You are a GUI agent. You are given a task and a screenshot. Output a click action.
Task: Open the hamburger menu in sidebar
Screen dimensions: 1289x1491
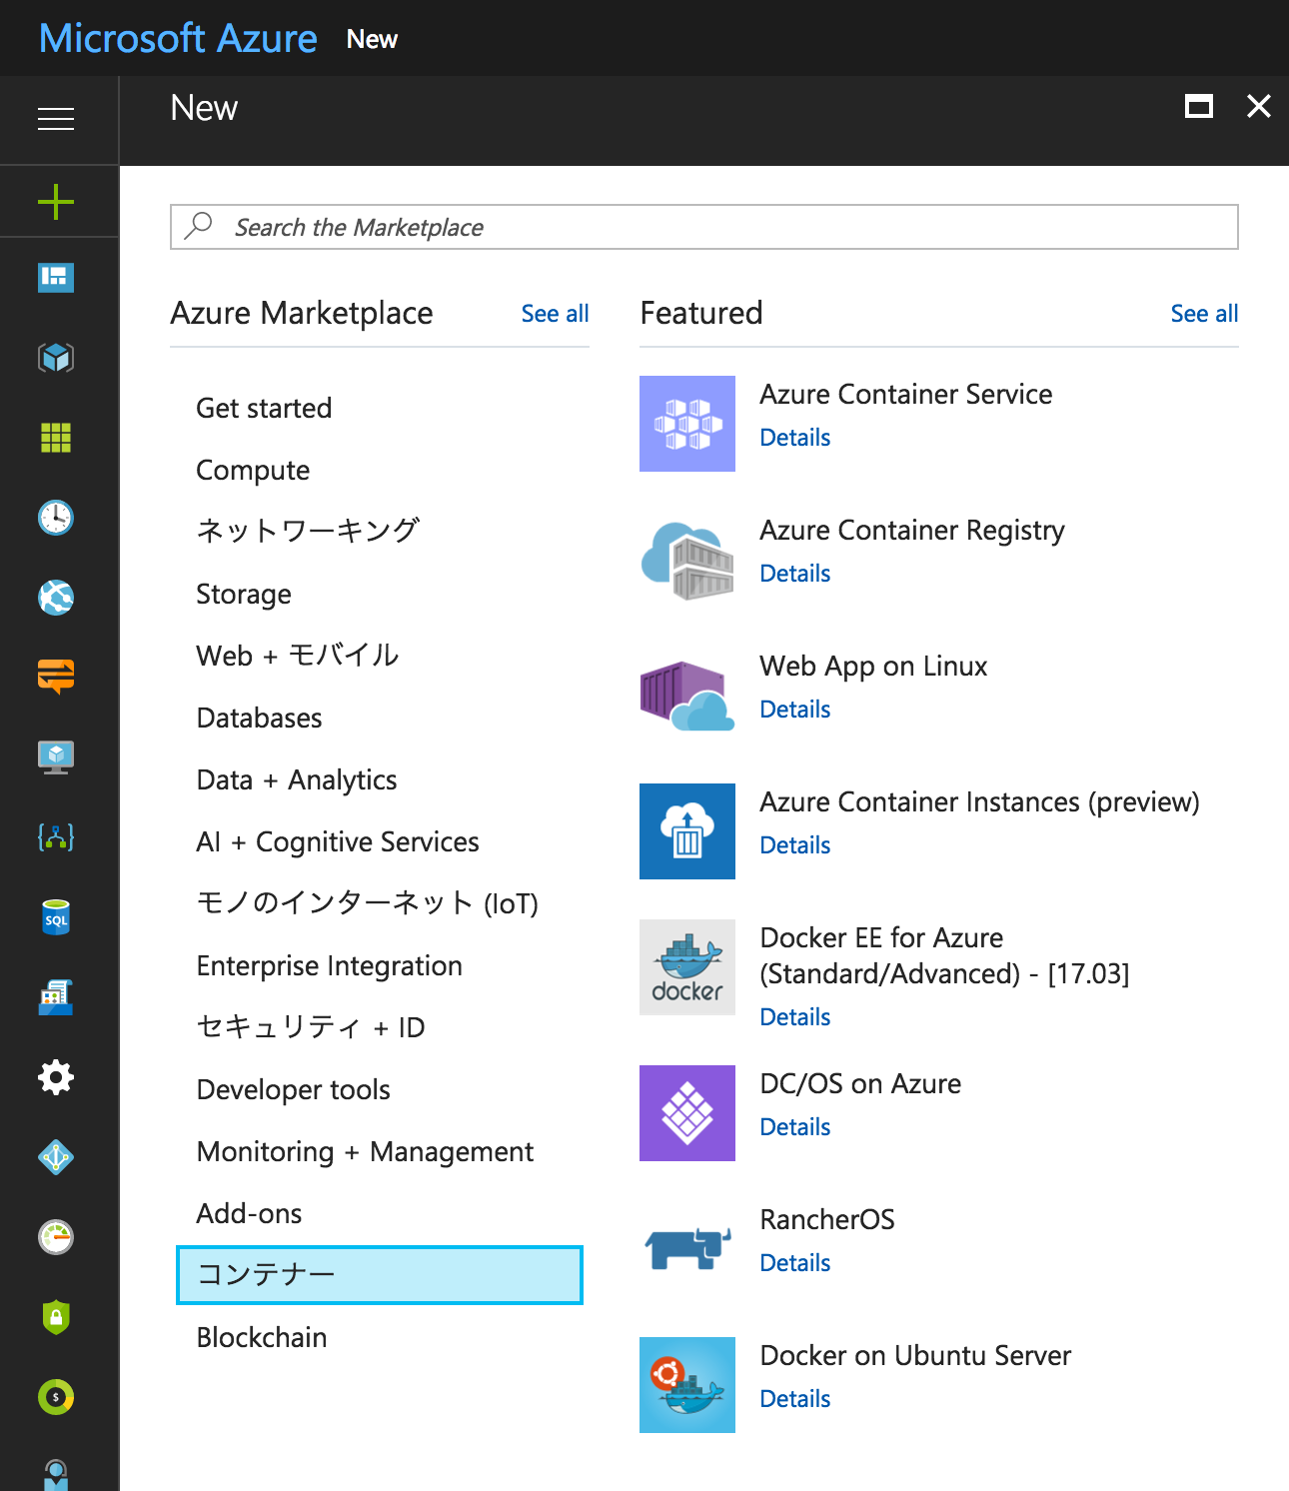(x=56, y=119)
